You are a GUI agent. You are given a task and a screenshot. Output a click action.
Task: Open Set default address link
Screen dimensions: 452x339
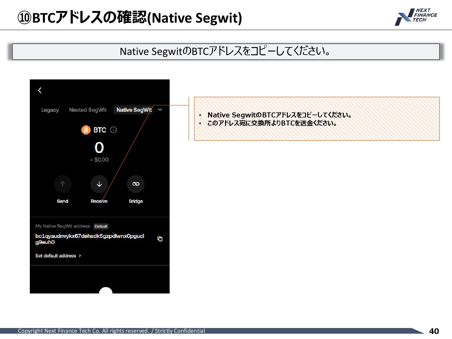58,256
